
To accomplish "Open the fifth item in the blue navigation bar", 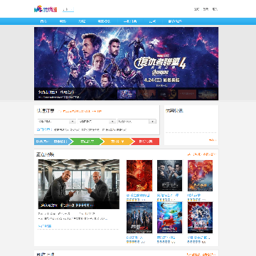I will (130, 21).
